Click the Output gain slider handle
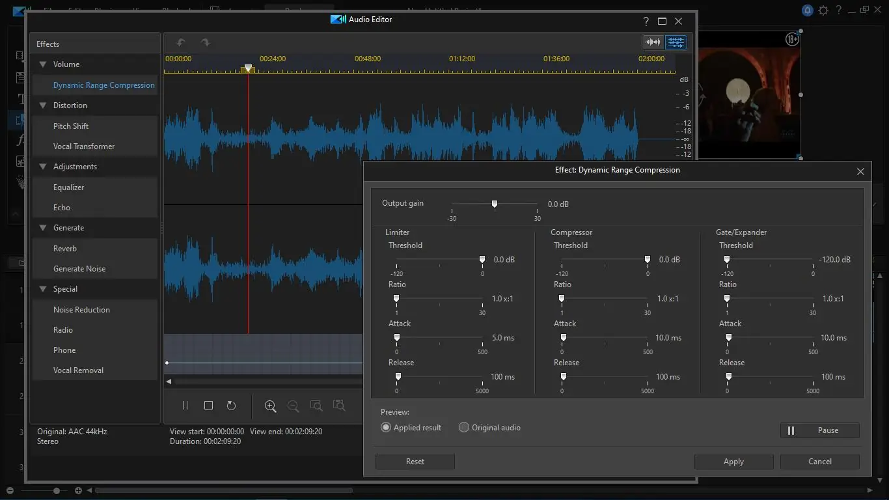This screenshot has width=889, height=500. point(495,204)
